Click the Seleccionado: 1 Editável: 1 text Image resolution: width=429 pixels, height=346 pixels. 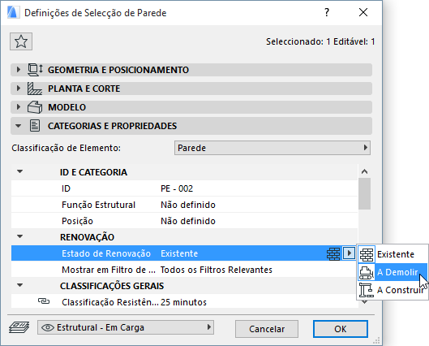(x=320, y=41)
